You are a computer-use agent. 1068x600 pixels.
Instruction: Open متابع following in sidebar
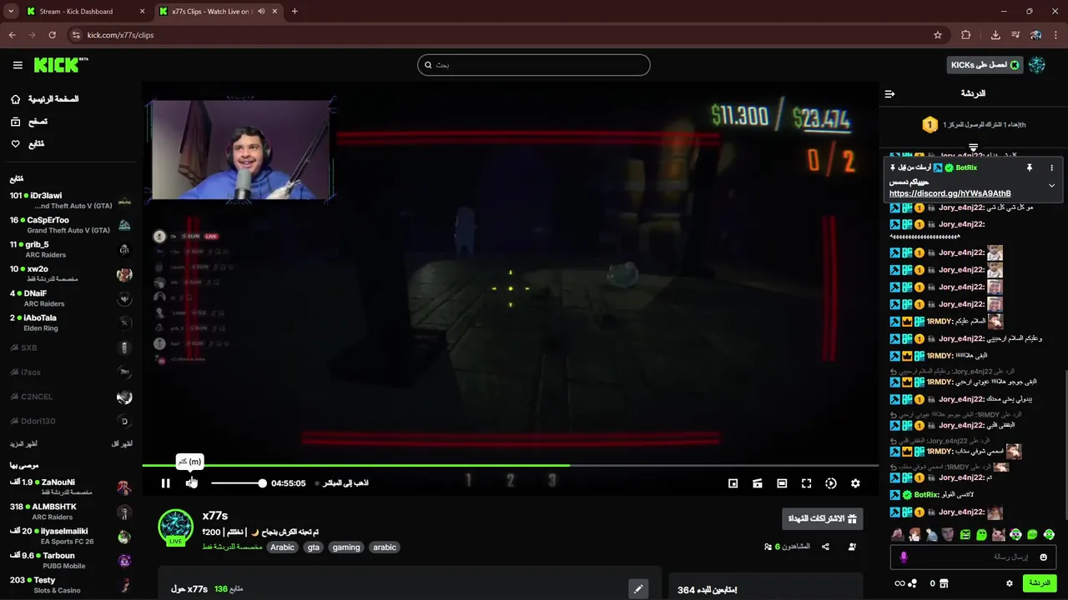pos(28,144)
